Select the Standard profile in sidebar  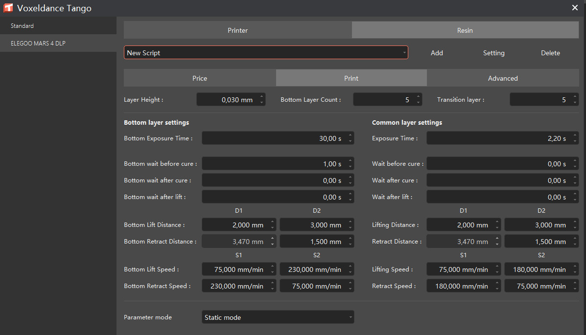pyautogui.click(x=23, y=26)
